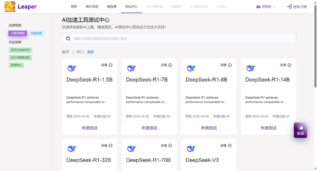Click the DeepSeek-R1-70B title
Screen dimensions: 317x171
click(148, 160)
